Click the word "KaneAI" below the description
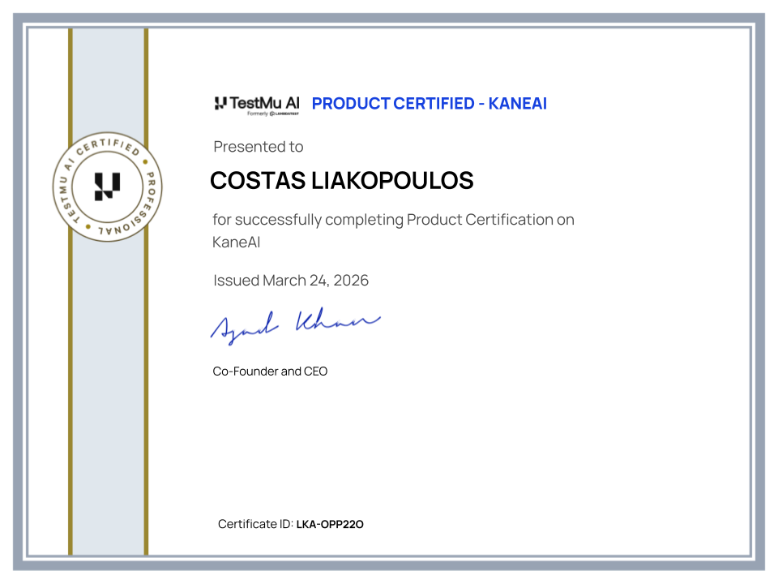778x584 pixels. pyautogui.click(x=236, y=243)
